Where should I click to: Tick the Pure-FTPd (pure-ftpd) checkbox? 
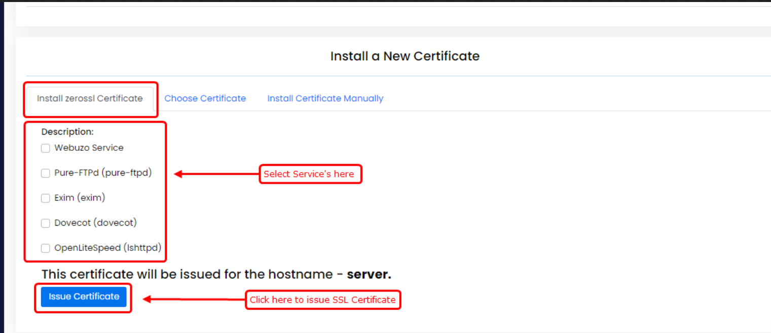[46, 174]
